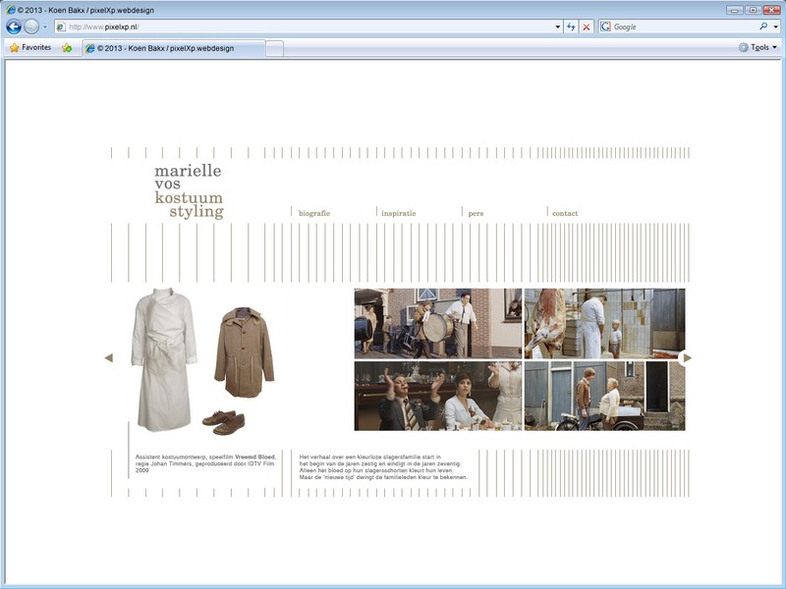Click the Add to Favorites Bar icon
Image resolution: width=786 pixels, height=589 pixels.
pos(67,47)
